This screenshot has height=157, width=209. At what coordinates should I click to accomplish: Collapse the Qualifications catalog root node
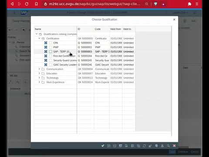pos(37,34)
